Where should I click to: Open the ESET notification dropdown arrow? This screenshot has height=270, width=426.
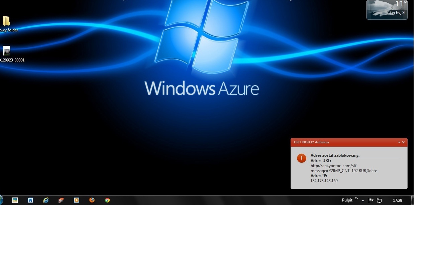click(399, 142)
